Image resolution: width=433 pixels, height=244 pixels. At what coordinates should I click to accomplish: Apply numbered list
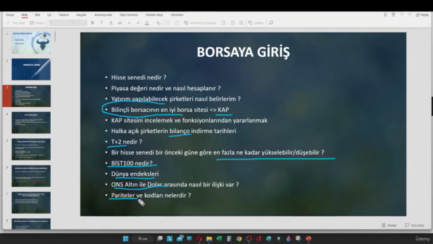click(177, 22)
